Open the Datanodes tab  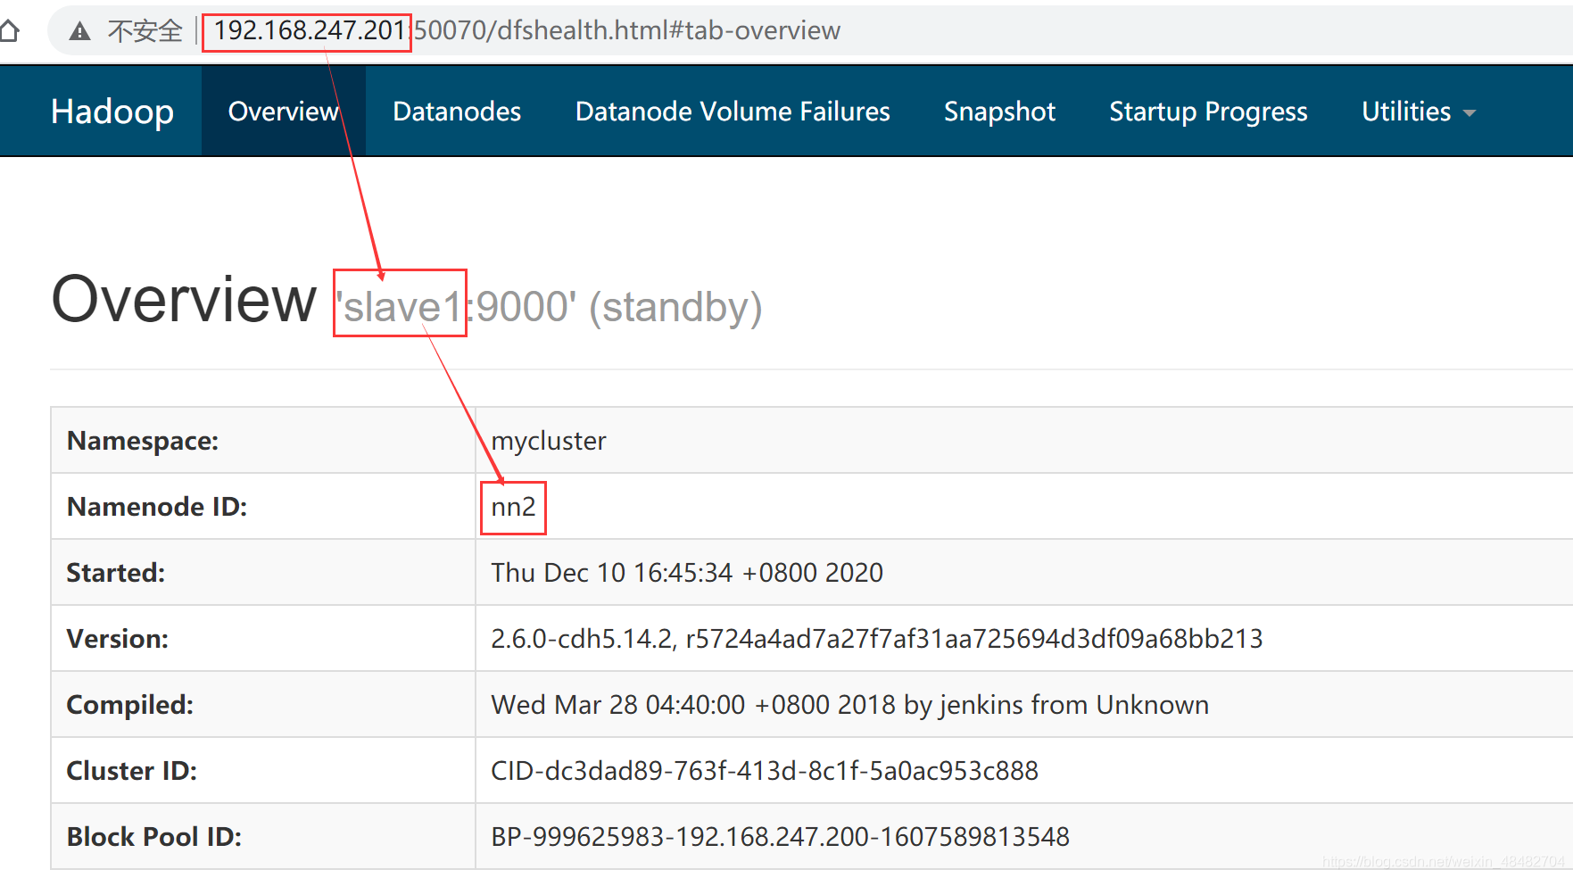tap(457, 112)
